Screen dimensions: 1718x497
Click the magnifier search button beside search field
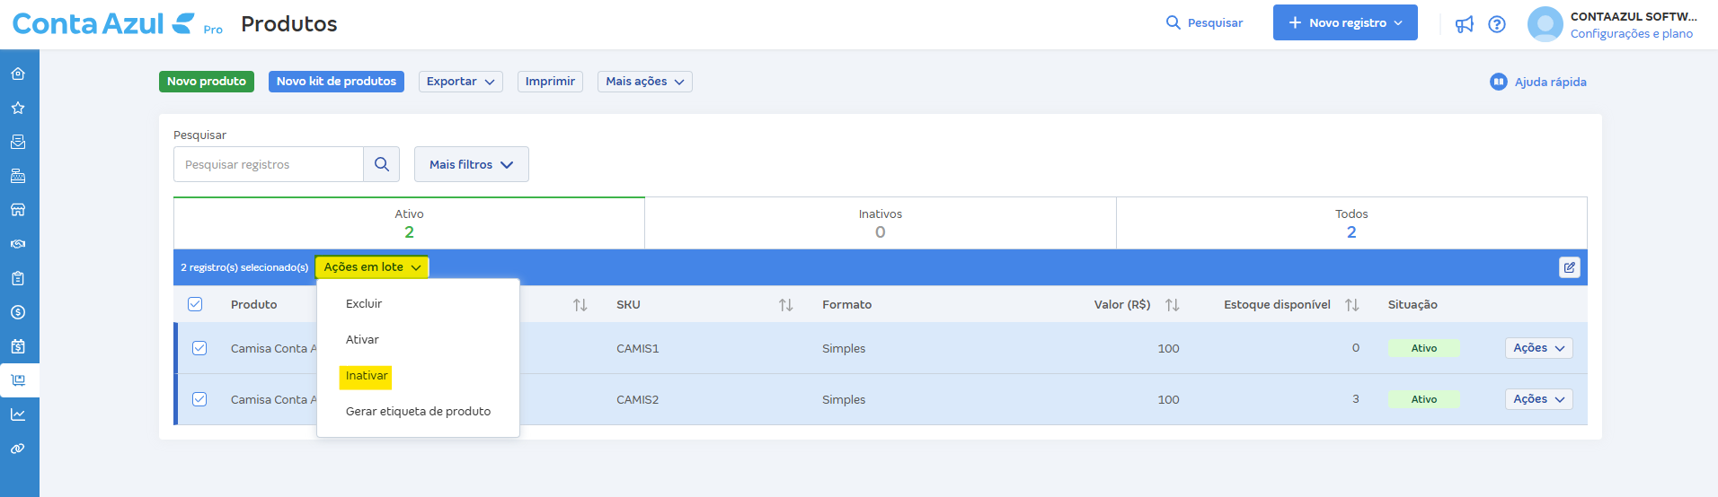coord(382,164)
